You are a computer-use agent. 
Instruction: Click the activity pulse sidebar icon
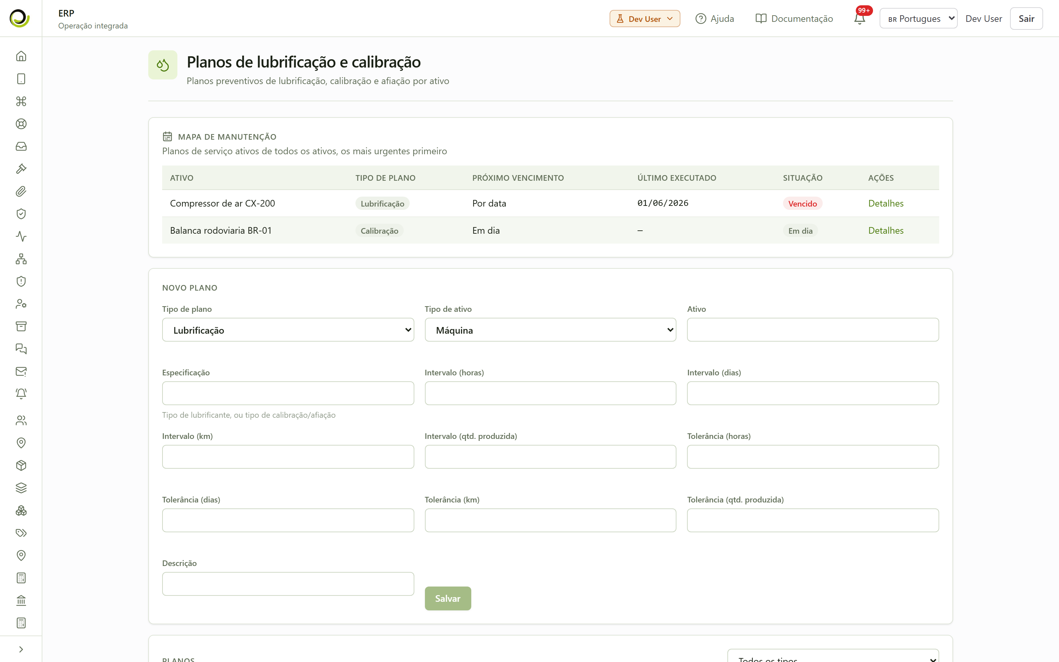click(21, 236)
